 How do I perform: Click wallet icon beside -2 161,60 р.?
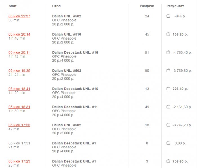(x=168, y=107)
